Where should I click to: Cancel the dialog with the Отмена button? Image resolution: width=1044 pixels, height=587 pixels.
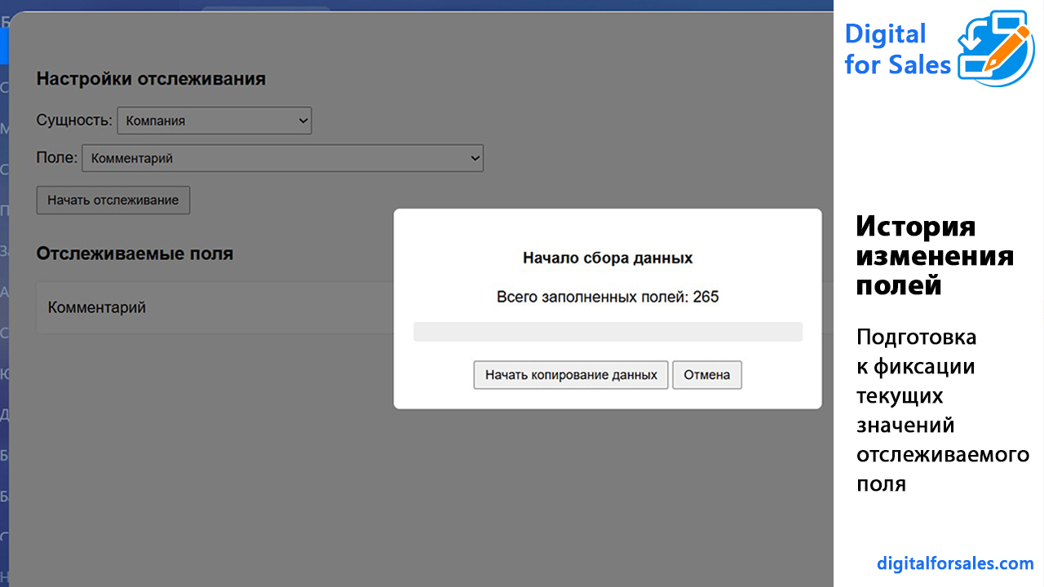(x=707, y=375)
